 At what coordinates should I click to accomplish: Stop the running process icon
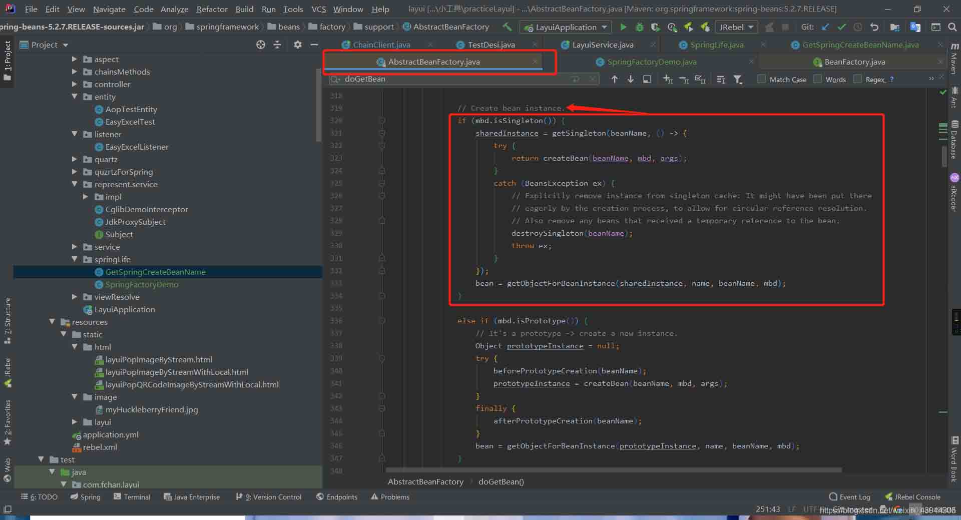[785, 27]
